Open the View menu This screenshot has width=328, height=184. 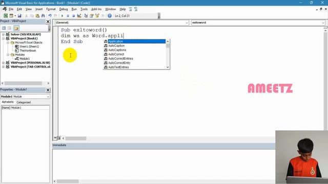(29, 9)
